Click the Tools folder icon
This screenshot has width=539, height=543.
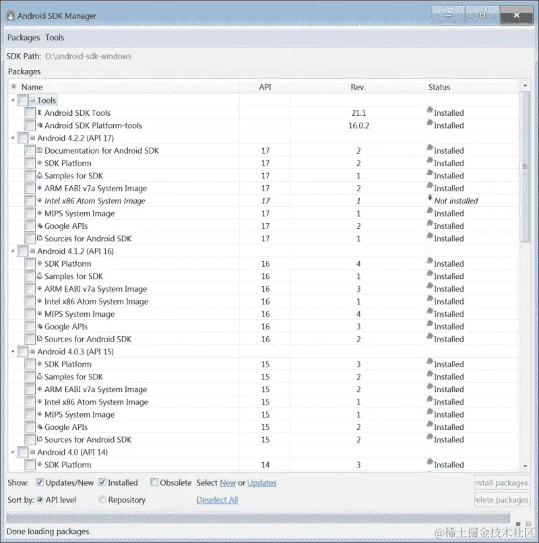32,100
